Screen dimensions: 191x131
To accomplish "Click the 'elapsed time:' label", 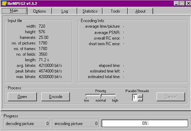I will coord(110,65).
